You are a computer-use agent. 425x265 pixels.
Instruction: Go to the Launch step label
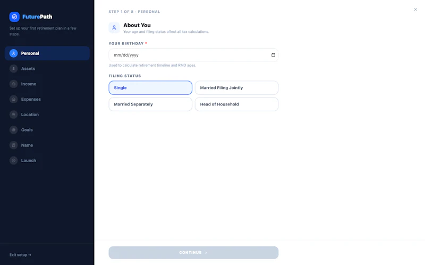pyautogui.click(x=29, y=161)
